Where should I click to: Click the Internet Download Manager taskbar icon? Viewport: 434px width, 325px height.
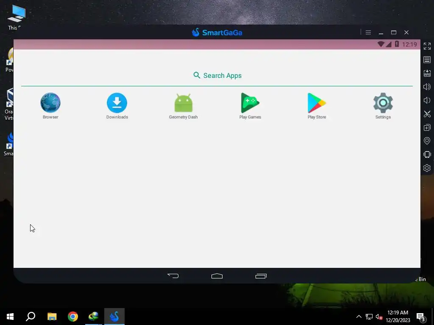(x=94, y=317)
